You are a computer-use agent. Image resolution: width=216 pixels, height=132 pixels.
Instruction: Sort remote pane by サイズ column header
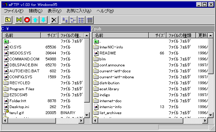(158, 35)
